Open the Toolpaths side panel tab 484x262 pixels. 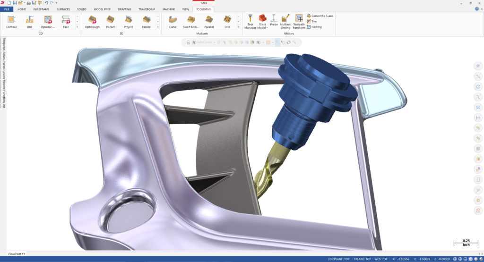[x=4, y=44]
